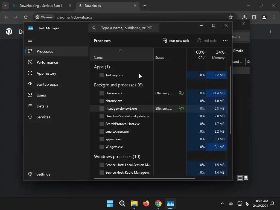280x210 pixels.
Task: Open Task Manager Settings
Action: pos(56,174)
